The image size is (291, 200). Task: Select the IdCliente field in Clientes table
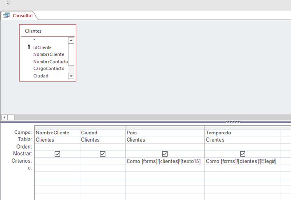pyautogui.click(x=43, y=48)
